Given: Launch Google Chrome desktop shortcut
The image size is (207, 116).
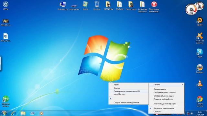Looking at the screenshot, I should pos(200,101).
